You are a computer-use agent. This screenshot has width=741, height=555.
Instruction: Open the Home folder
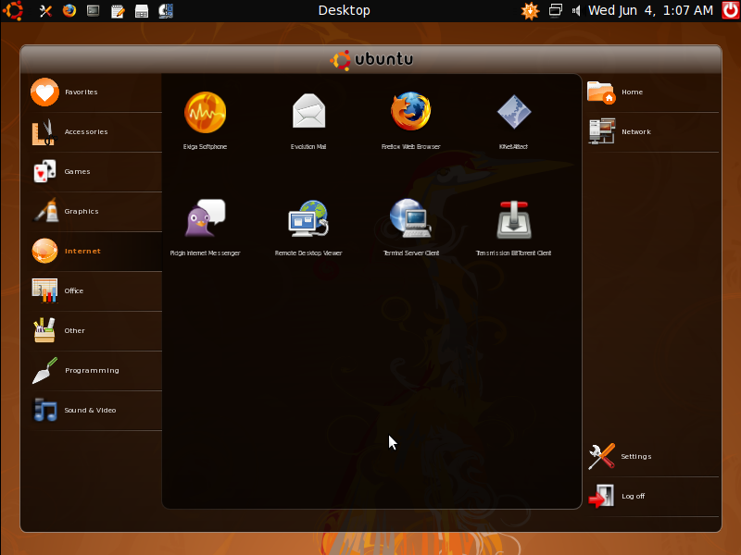(x=652, y=92)
